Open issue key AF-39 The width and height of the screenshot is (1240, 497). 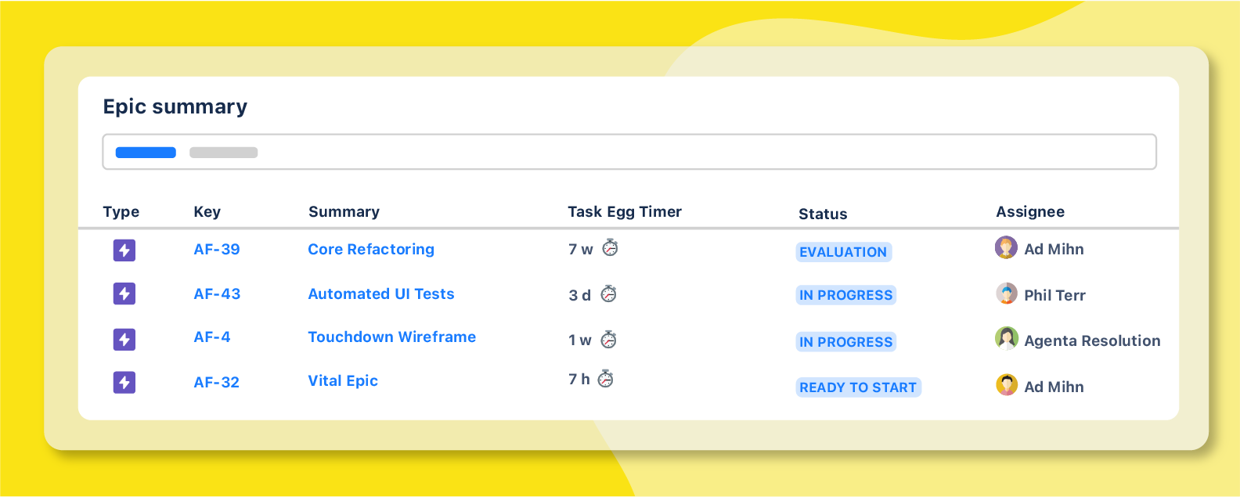pyautogui.click(x=217, y=250)
